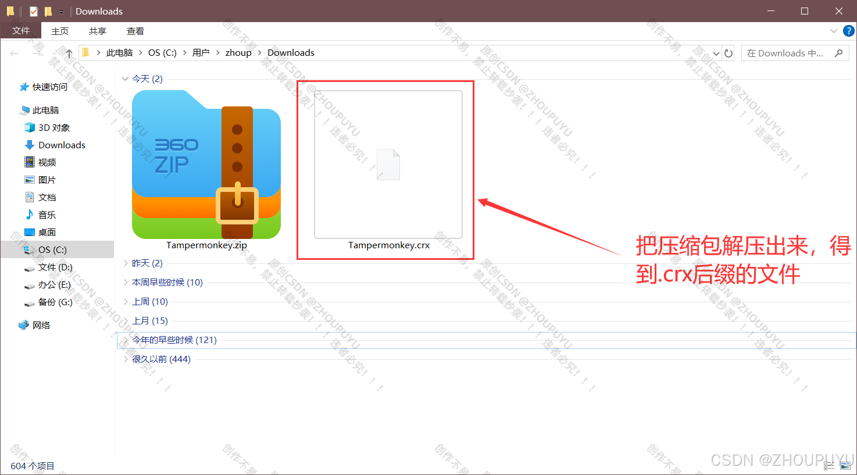The width and height of the screenshot is (857, 475).
Task: Select 办公 (E:) drive in the sidebar
Action: [x=54, y=285]
